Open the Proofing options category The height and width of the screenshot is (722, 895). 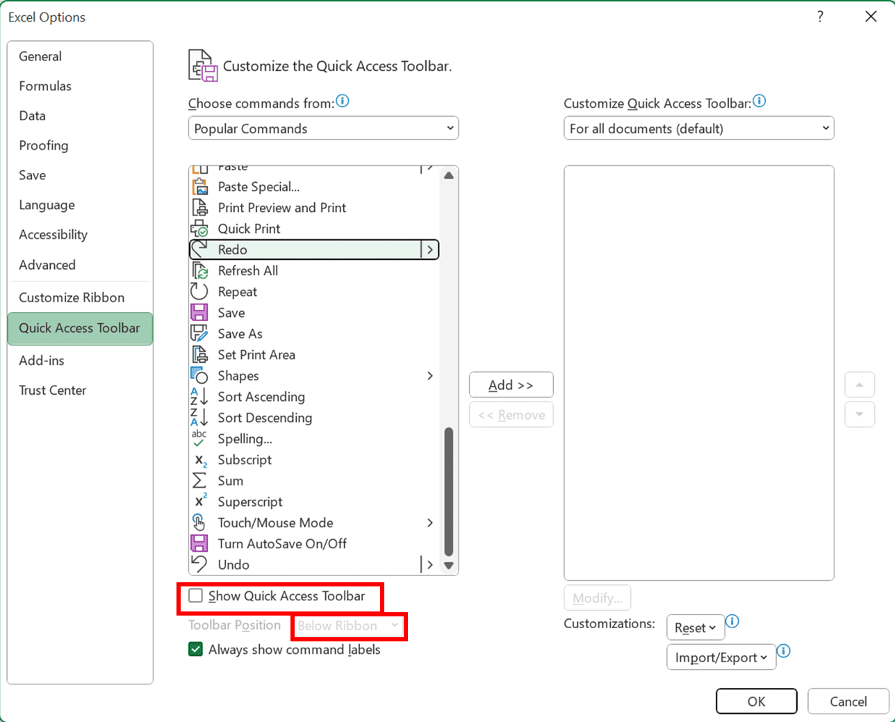(x=80, y=145)
